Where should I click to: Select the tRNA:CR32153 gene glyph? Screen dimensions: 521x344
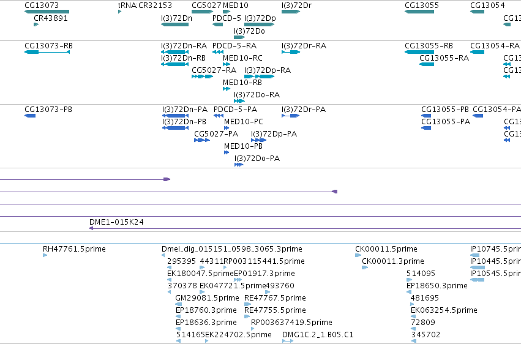119,12
